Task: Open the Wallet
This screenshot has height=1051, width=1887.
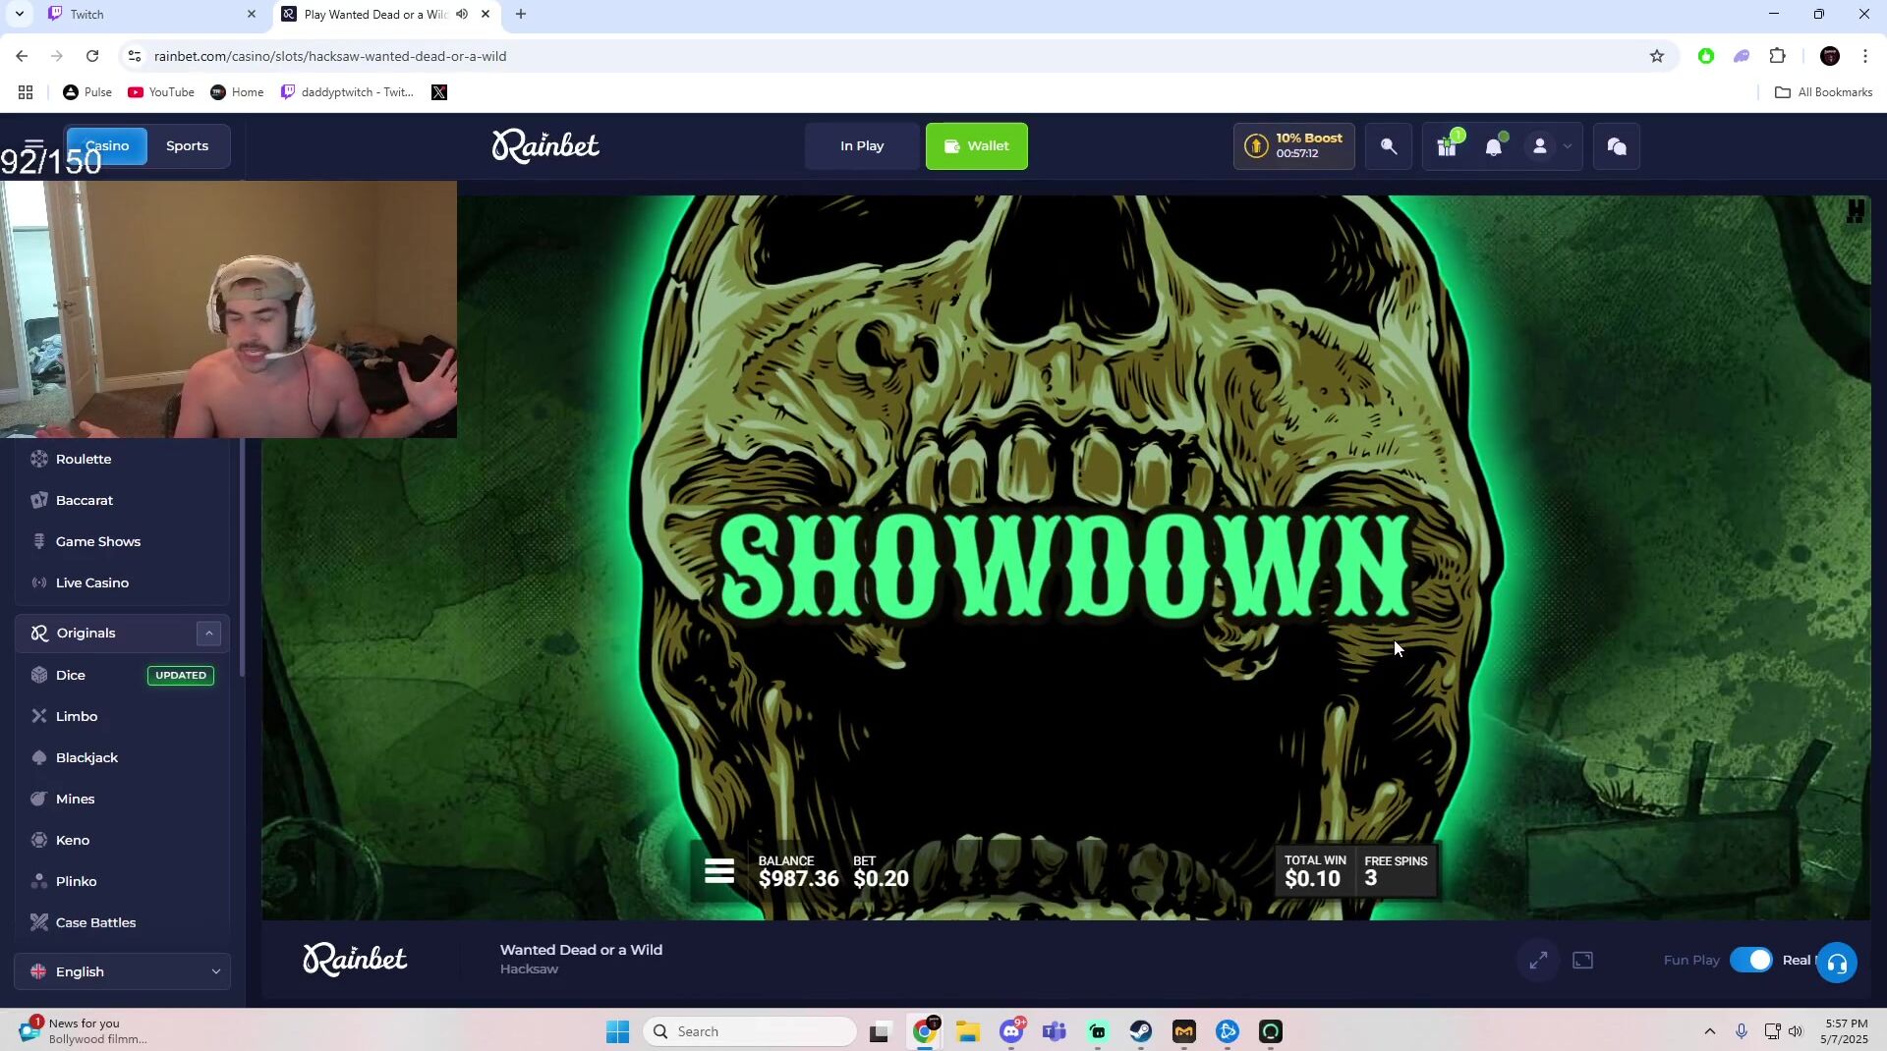Action: [977, 146]
